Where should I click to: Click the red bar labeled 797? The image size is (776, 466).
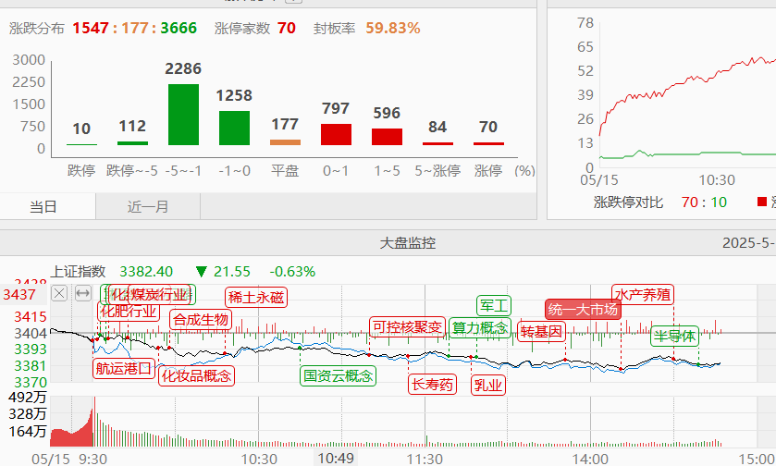click(x=336, y=134)
